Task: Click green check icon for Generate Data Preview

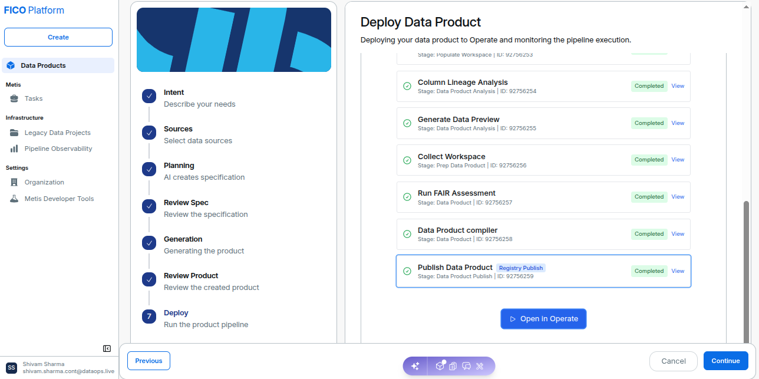Action: coord(407,123)
